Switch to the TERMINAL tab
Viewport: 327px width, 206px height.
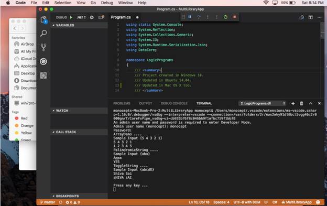pos(204,103)
